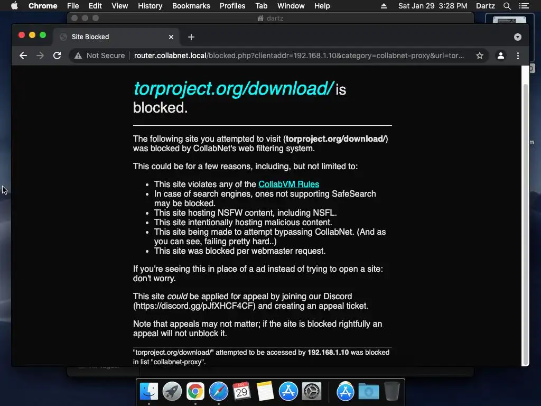Close the Site Blocked tab
The width and height of the screenshot is (541, 406).
pyautogui.click(x=171, y=37)
